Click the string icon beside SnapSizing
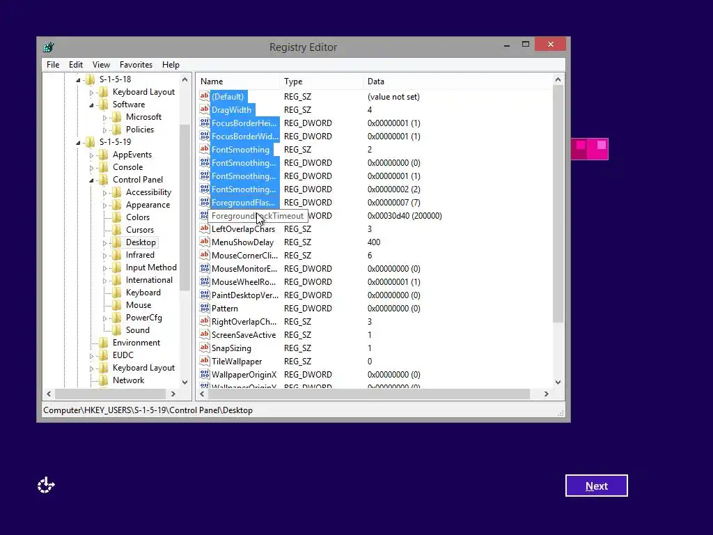This screenshot has height=535, width=713. click(205, 347)
